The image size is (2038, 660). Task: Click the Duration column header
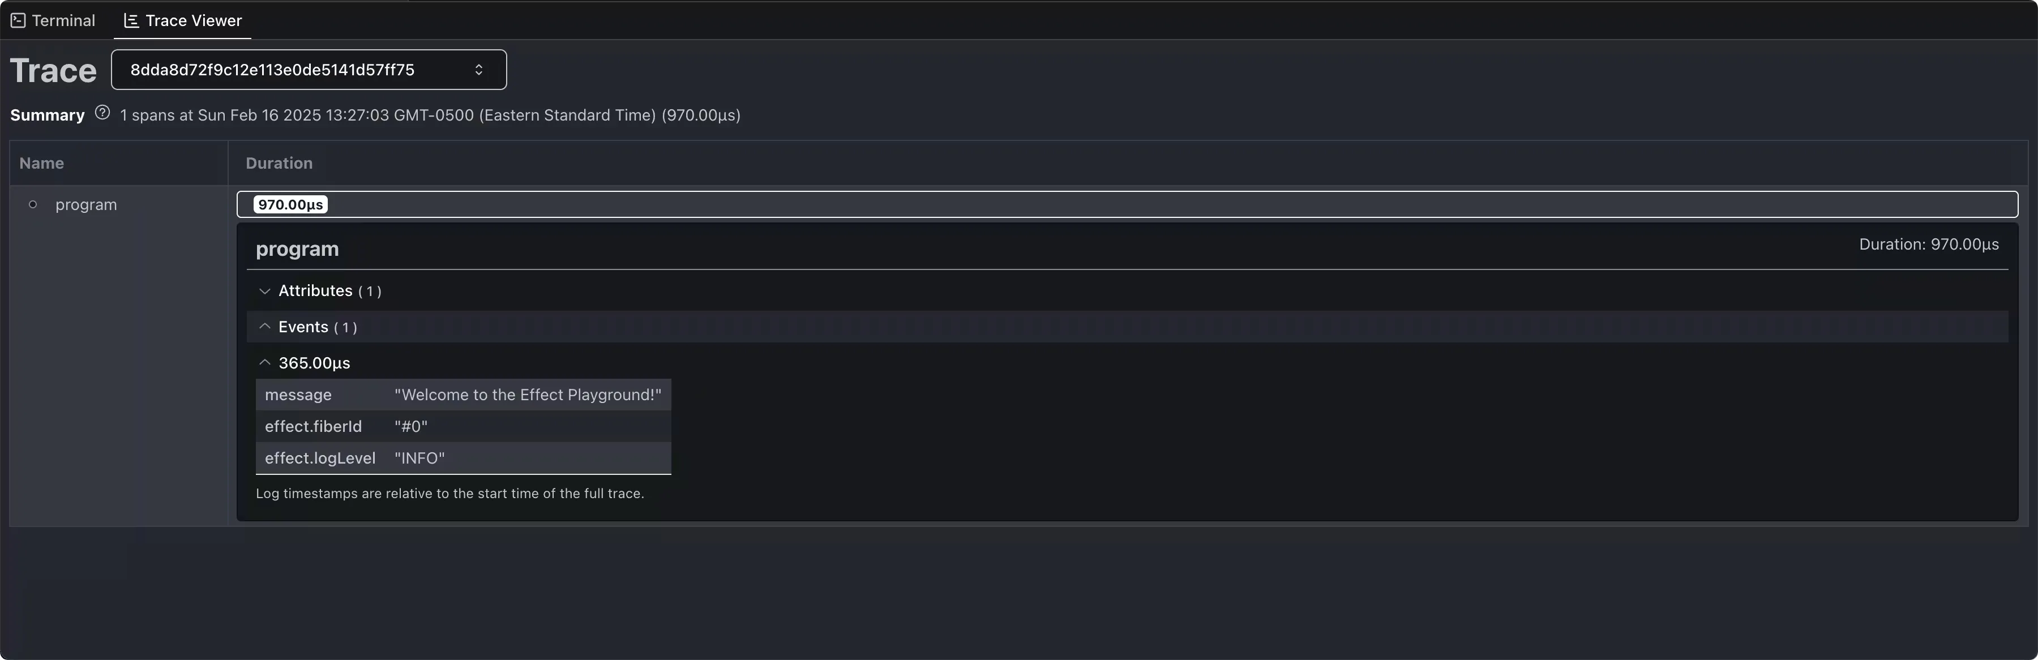click(x=279, y=162)
